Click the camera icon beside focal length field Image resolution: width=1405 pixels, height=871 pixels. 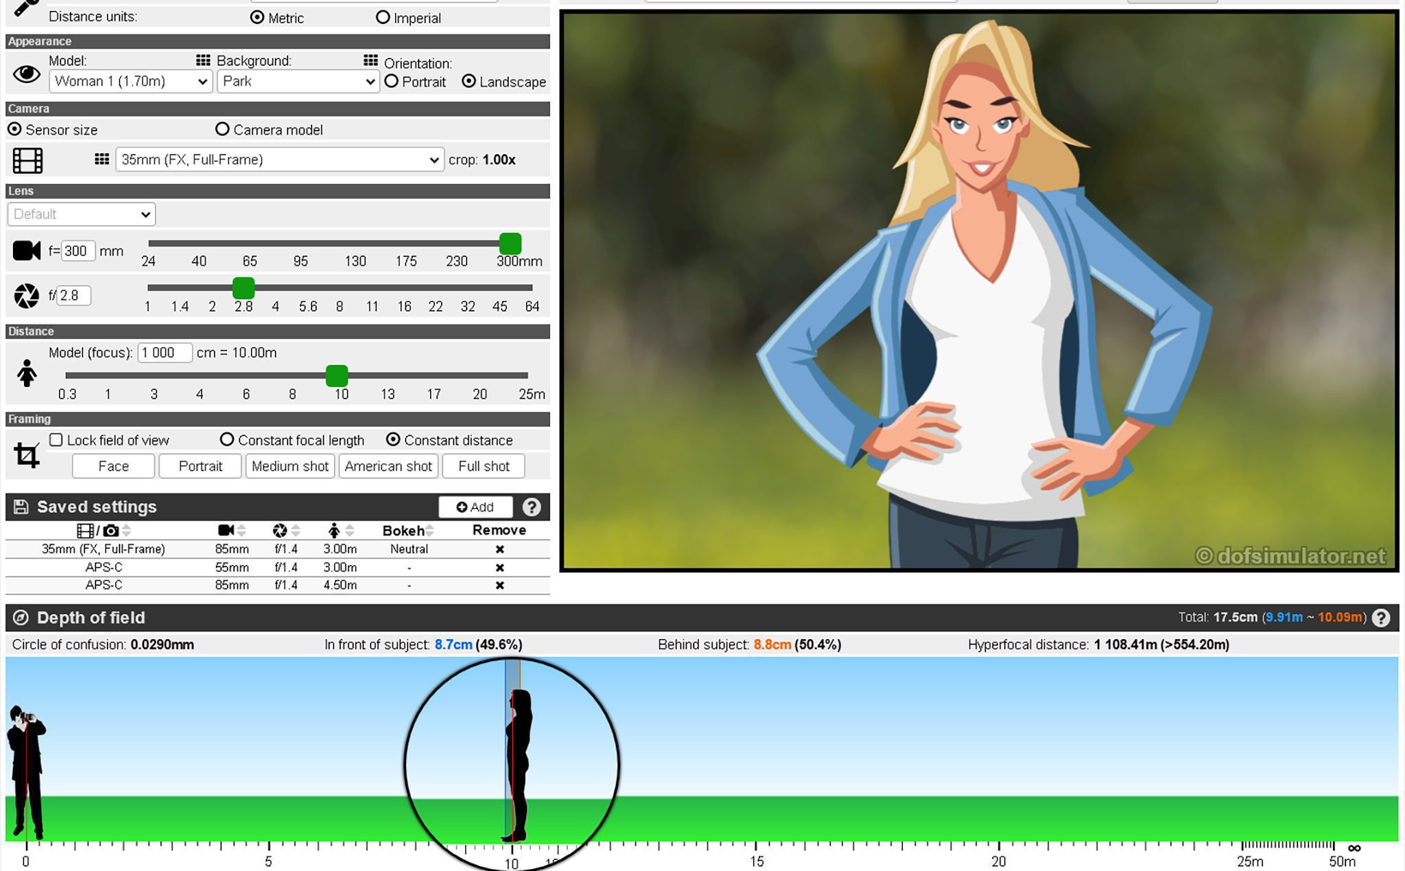tap(25, 250)
